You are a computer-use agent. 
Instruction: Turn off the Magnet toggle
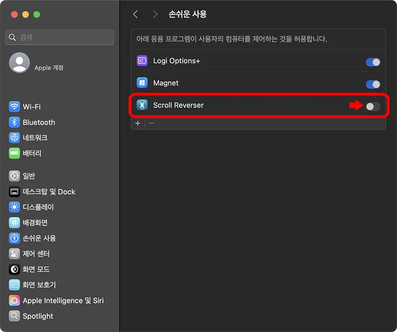tap(373, 83)
